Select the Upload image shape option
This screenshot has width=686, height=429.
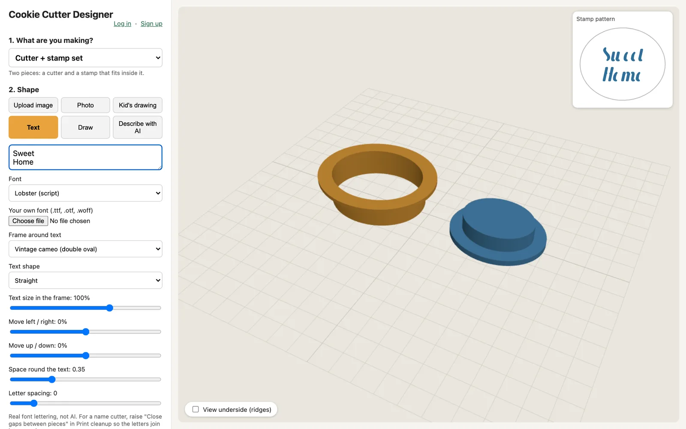(x=33, y=105)
